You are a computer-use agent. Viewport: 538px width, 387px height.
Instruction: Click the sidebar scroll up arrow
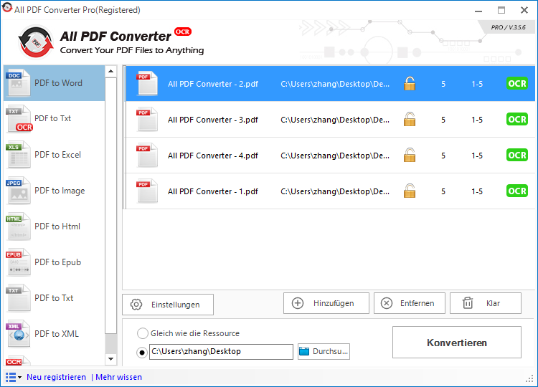point(110,71)
